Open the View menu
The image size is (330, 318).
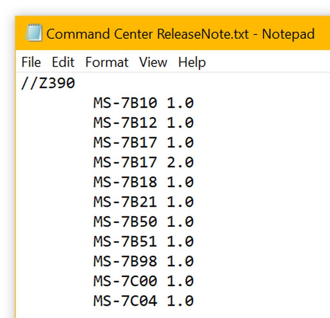153,62
